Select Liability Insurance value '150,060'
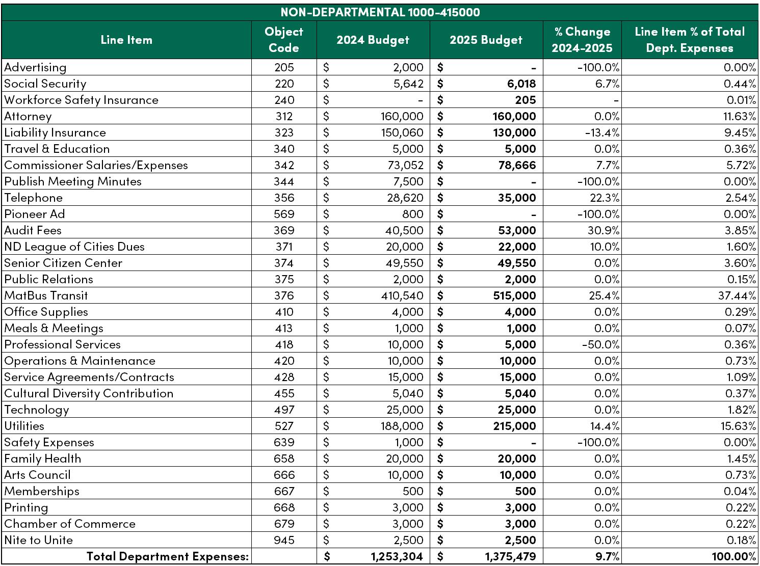The width and height of the screenshot is (760, 566). coord(402,132)
